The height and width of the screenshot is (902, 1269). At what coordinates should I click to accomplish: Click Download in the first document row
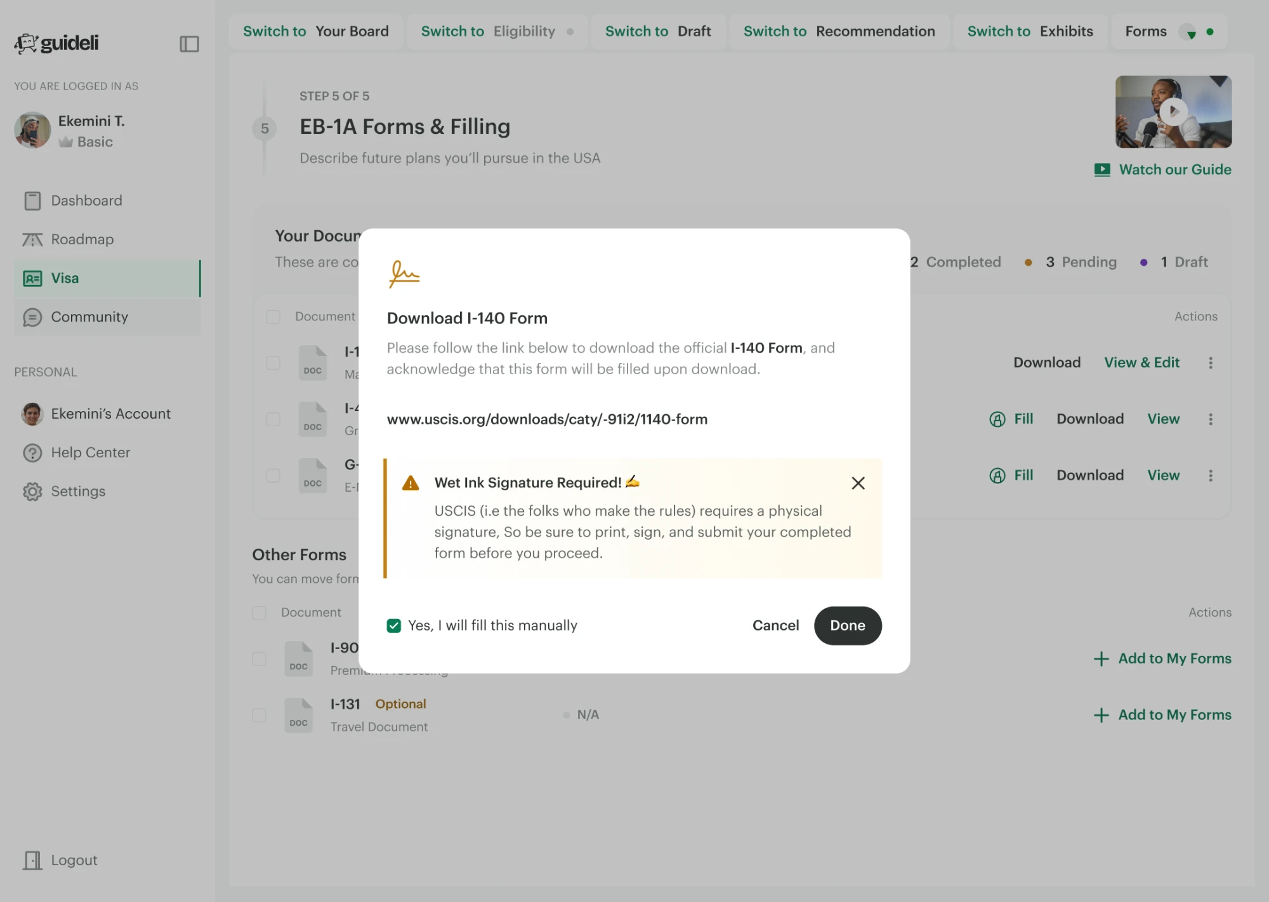(1046, 362)
